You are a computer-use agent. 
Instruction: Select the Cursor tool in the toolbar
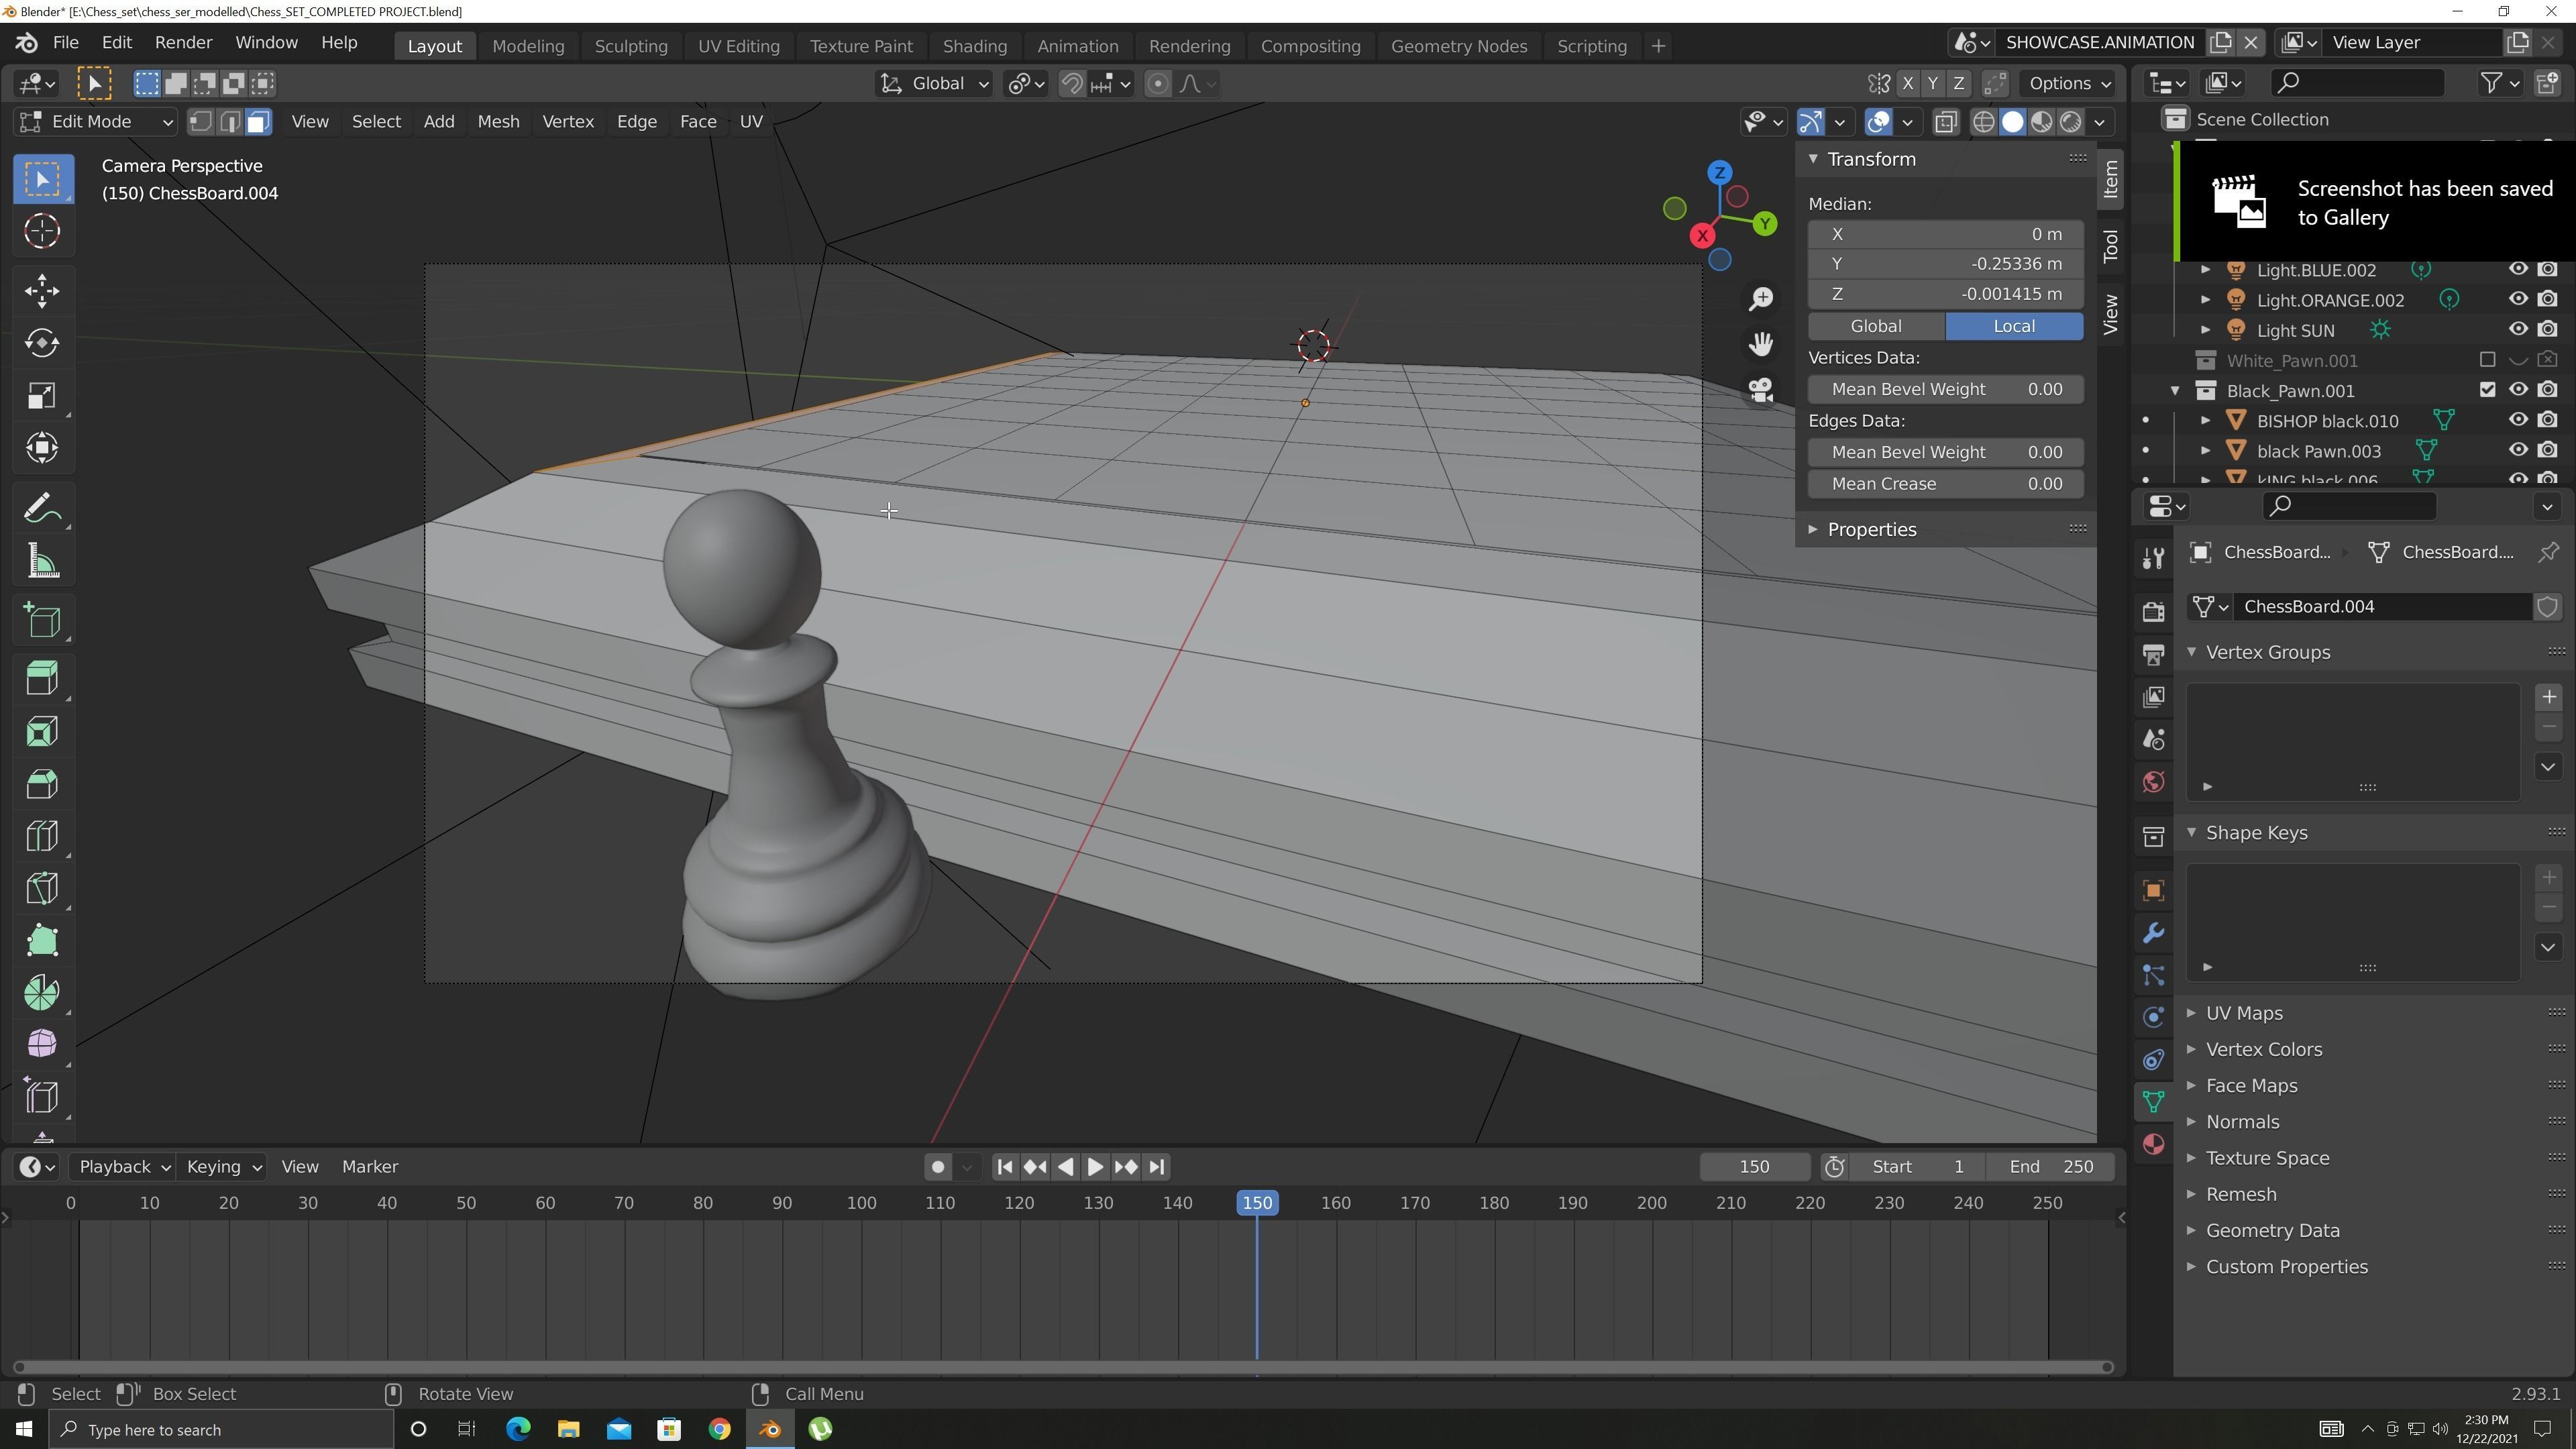pyautogui.click(x=42, y=231)
